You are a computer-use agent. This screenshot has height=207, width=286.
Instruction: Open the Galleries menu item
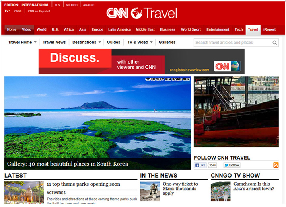[x=167, y=42]
